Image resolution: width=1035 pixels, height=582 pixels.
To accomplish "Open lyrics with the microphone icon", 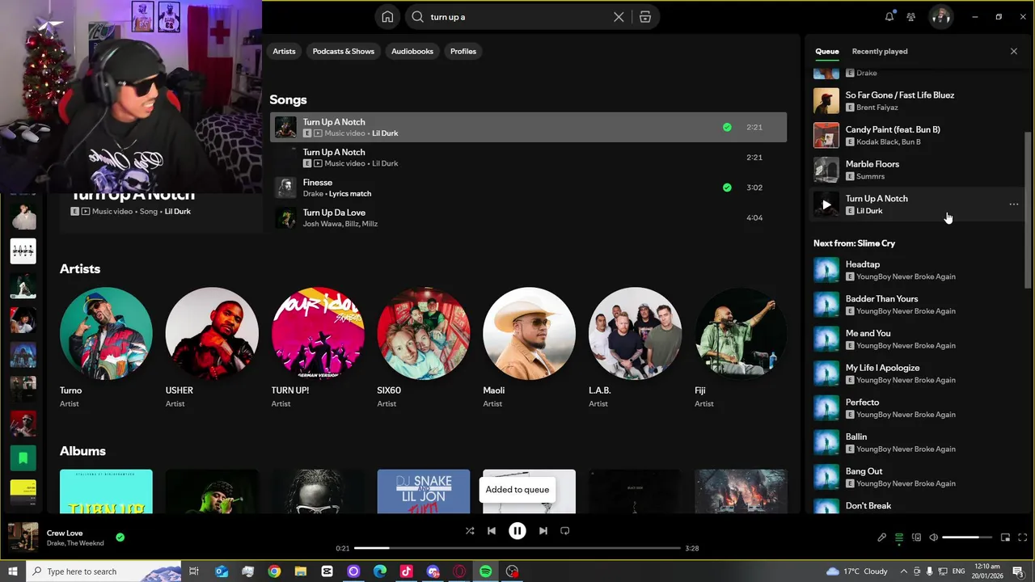I will pyautogui.click(x=882, y=538).
